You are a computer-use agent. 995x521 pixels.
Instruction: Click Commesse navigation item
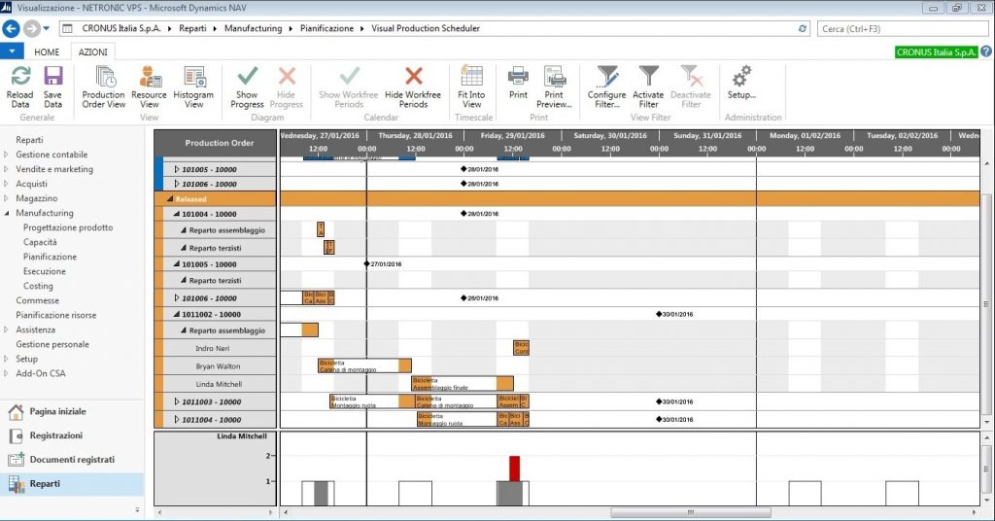click(x=38, y=300)
